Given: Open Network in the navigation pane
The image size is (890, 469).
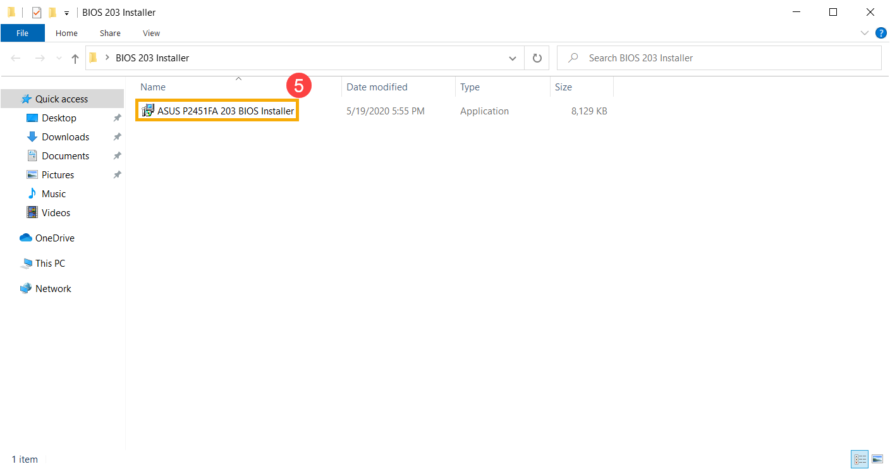Looking at the screenshot, I should click(x=53, y=289).
